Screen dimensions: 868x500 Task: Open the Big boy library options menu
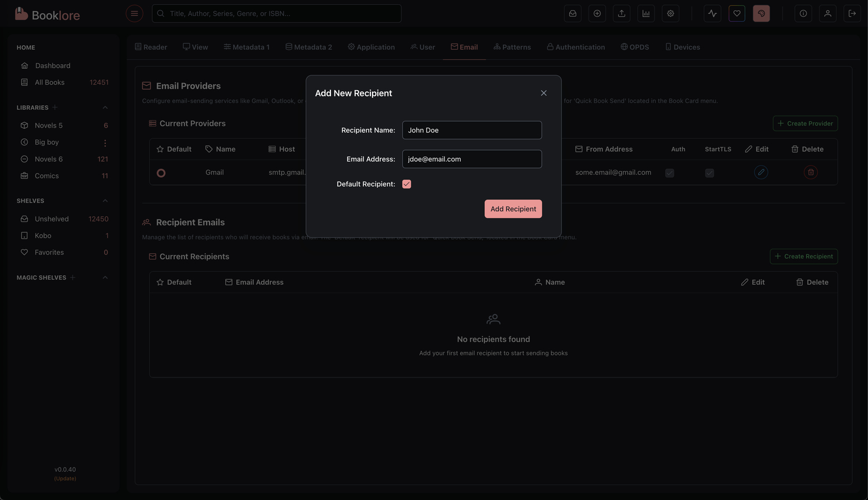(x=105, y=142)
